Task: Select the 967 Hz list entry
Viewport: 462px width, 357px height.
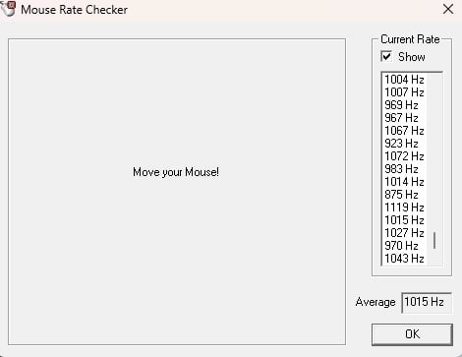Action: [401, 118]
